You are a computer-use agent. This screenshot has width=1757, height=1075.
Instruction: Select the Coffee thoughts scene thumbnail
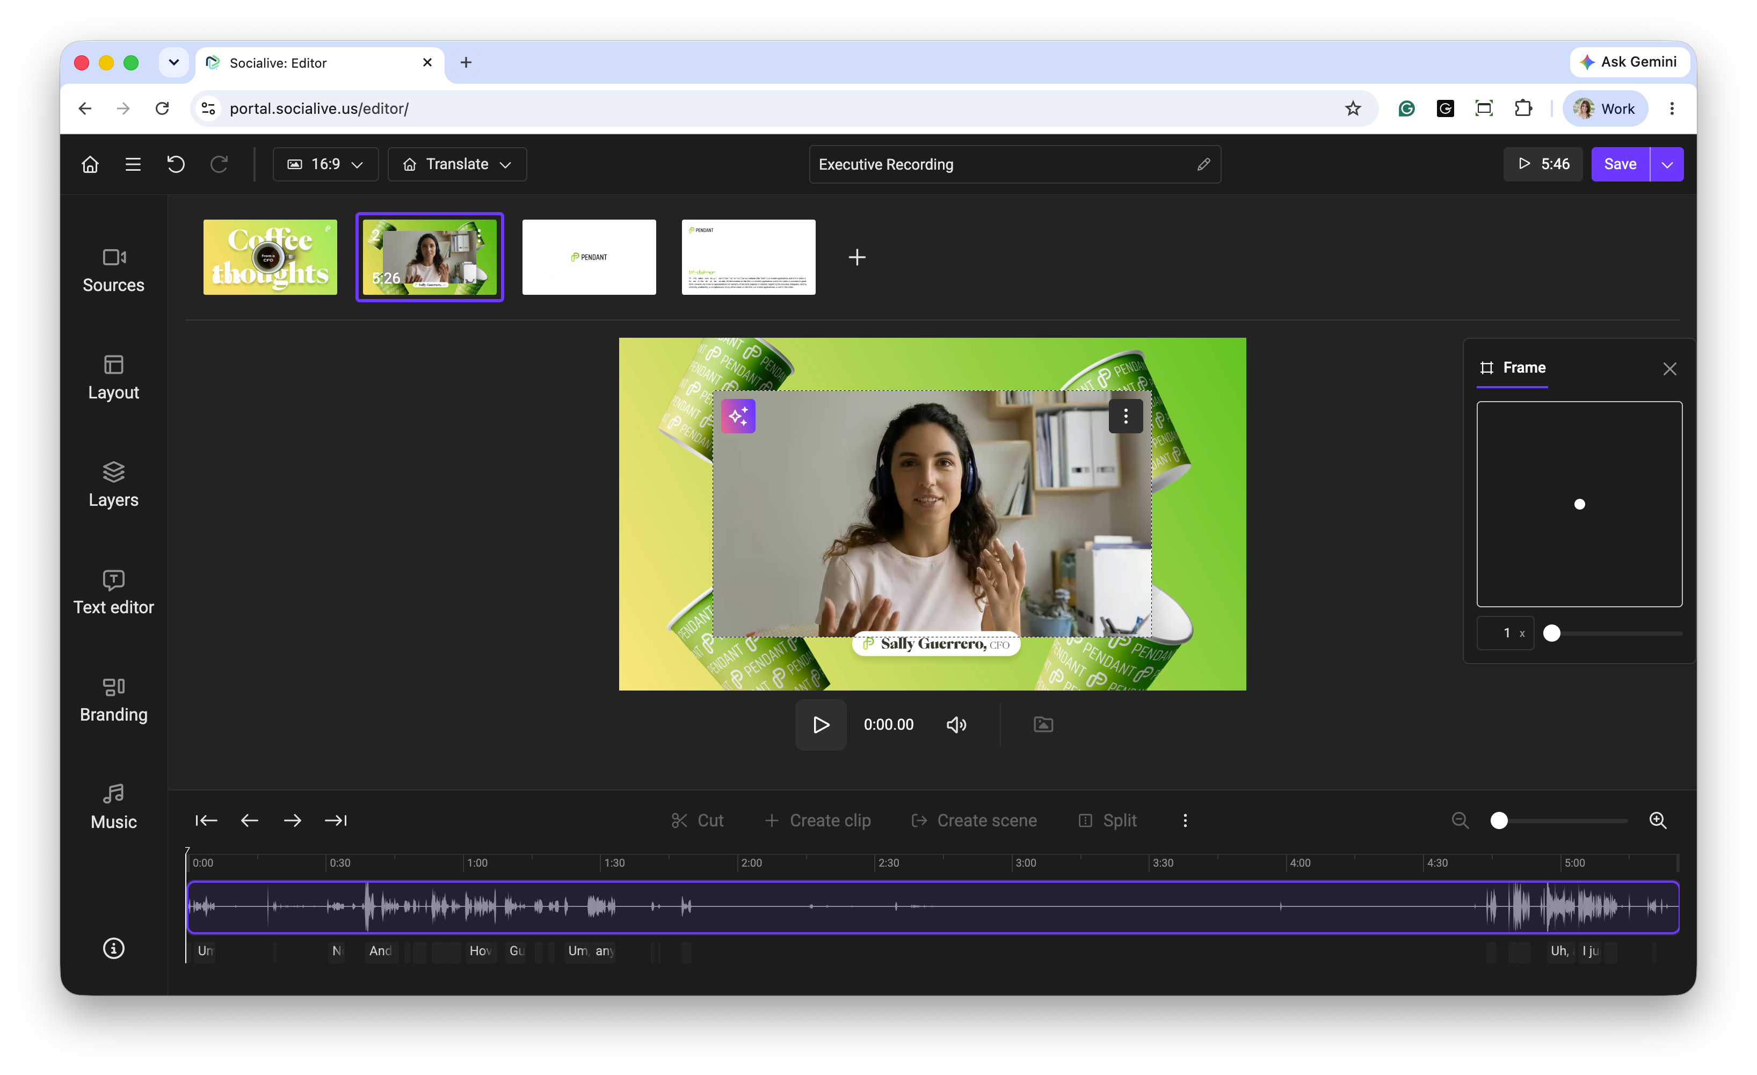[270, 257]
